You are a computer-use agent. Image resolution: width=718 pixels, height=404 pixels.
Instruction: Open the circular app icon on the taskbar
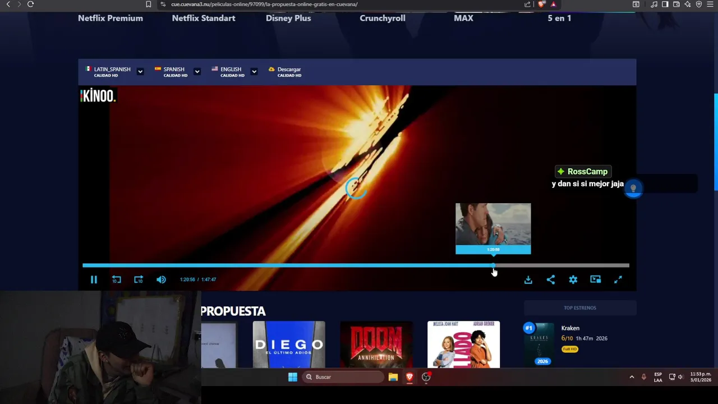pyautogui.click(x=426, y=377)
